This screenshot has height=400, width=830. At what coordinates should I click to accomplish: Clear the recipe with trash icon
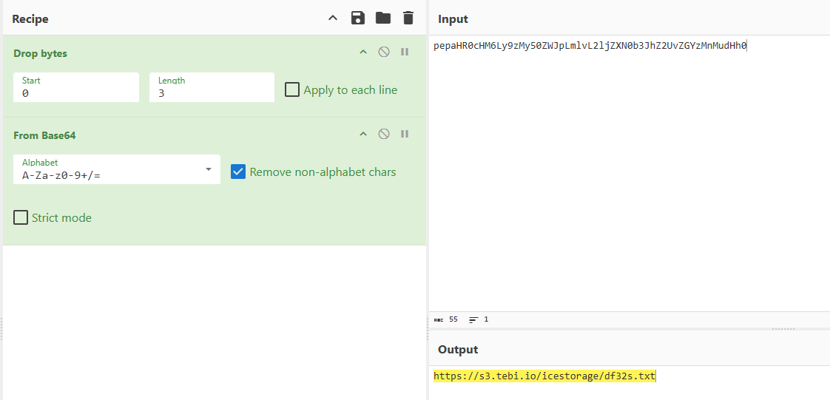408,18
